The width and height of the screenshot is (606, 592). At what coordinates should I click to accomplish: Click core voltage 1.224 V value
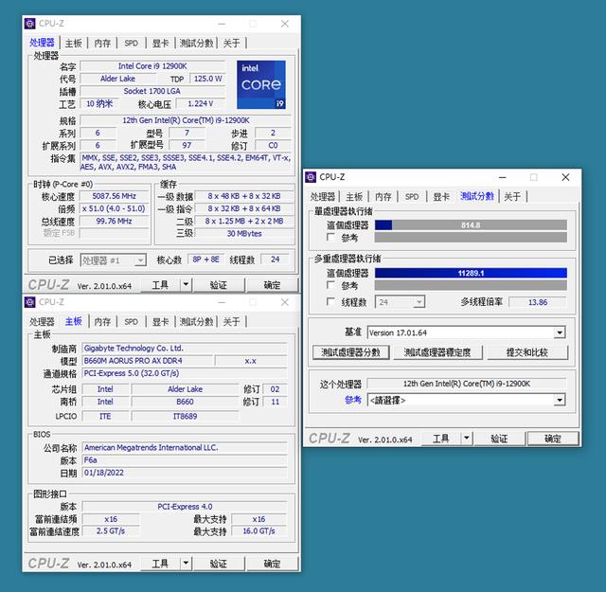tap(200, 103)
